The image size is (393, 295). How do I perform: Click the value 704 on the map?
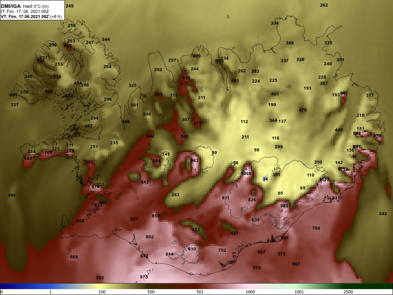click(316, 228)
